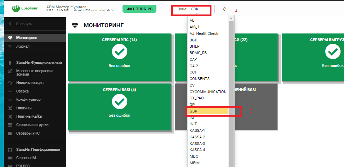Click the Мониторинг heart icon in sidebar

(10, 38)
